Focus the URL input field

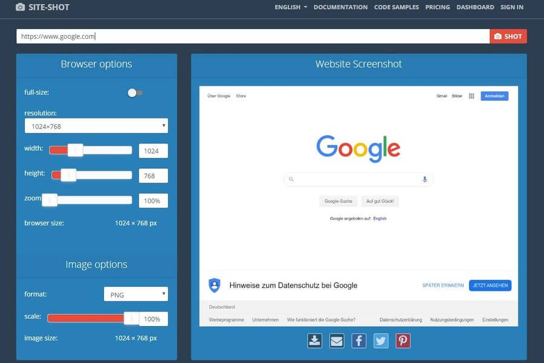coord(253,36)
